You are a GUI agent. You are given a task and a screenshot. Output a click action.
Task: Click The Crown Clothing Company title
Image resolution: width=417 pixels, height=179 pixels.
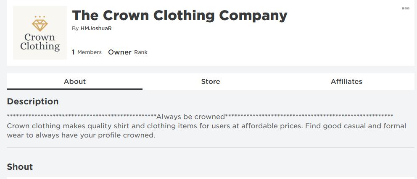pos(179,16)
